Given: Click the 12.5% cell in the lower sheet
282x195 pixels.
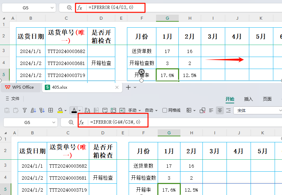Looking at the screenshot, I should pyautogui.click(x=191, y=190).
